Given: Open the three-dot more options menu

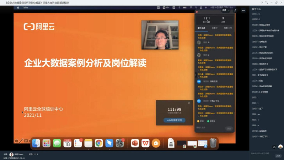Looking at the screenshot, I should click(243, 10).
